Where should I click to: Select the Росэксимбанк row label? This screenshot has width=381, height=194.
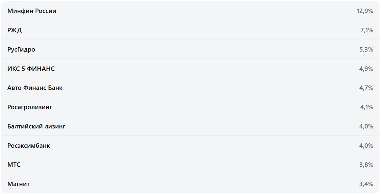29,146
